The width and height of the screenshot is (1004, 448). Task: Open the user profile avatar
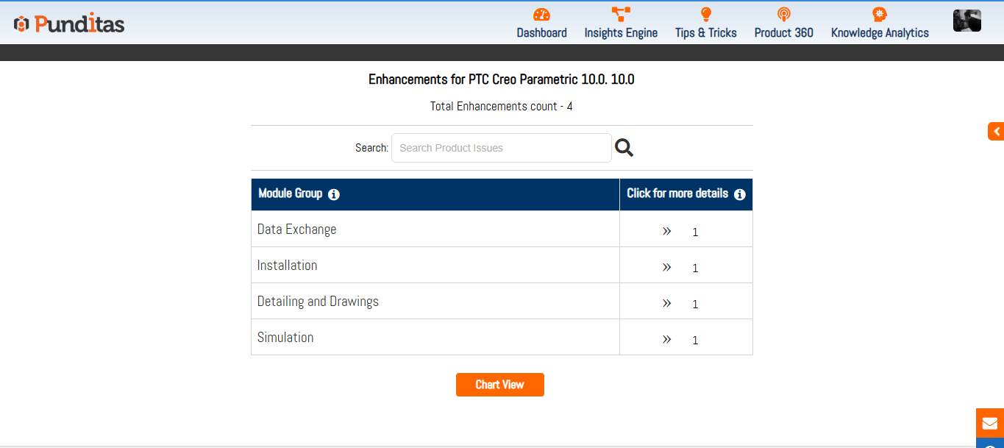966,21
